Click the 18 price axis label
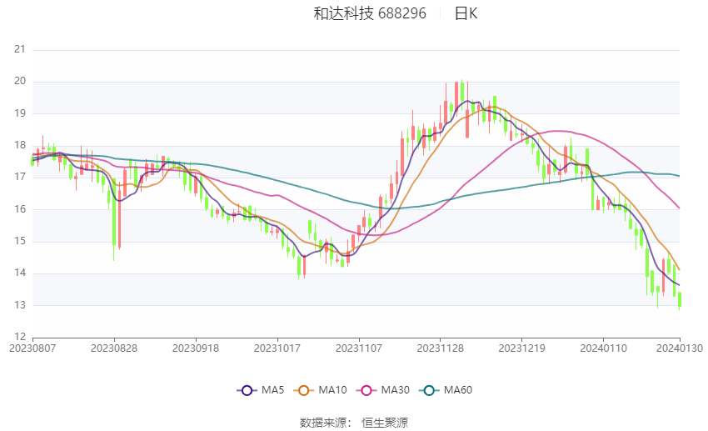 click(x=20, y=146)
